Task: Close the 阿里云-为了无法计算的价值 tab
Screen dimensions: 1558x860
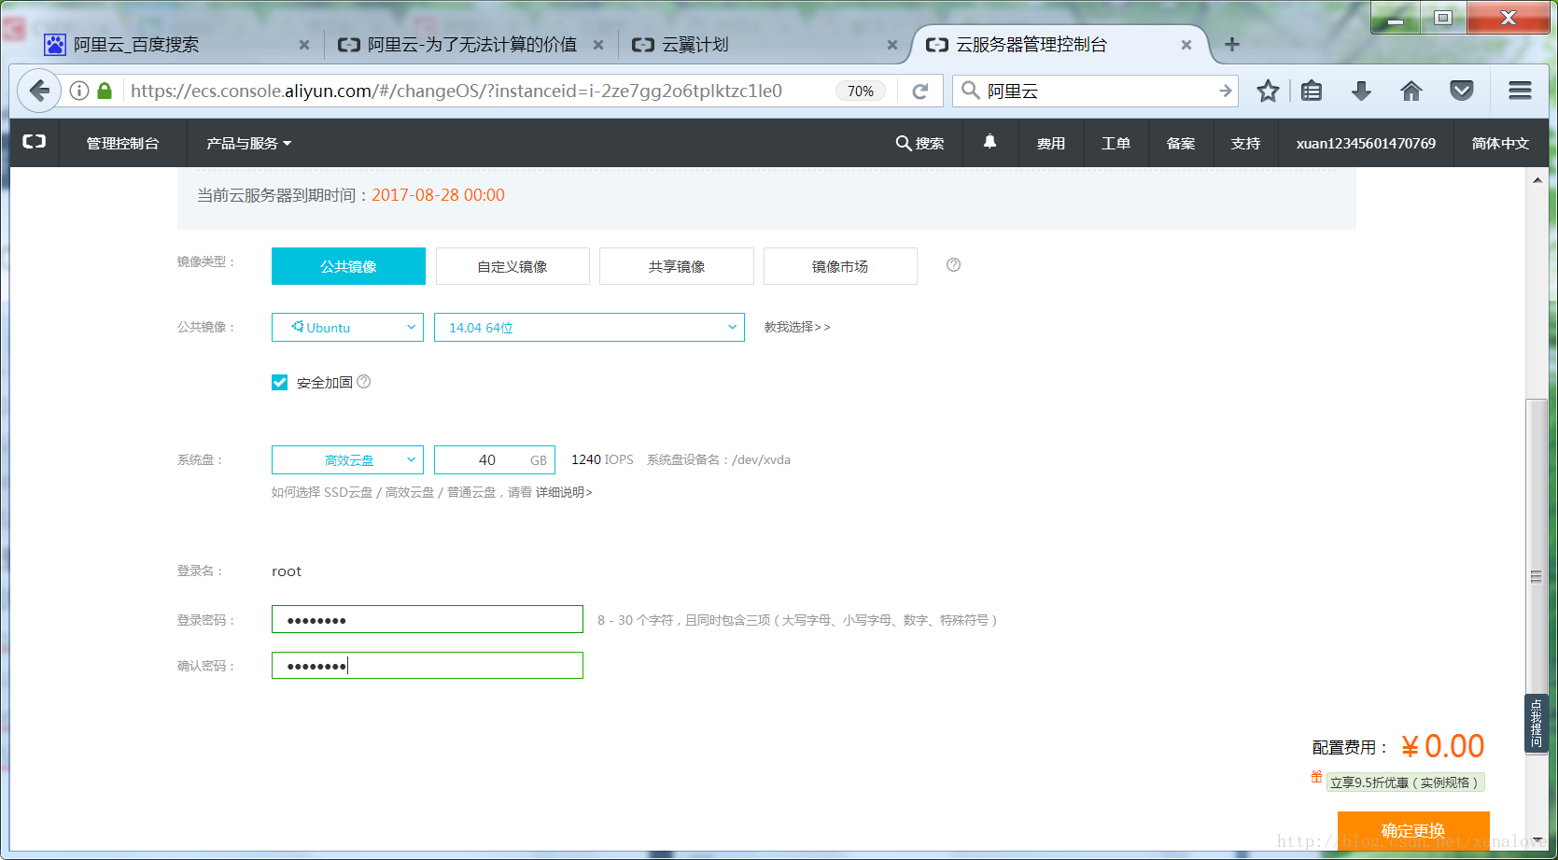Action: point(598,45)
